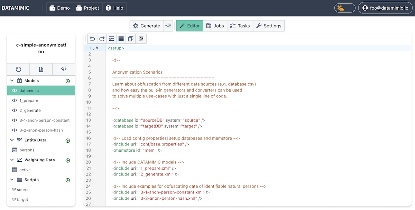Click the four-lines format icon in editor toolbar
Image resolution: width=415 pixels, height=210 pixels.
click(121, 39)
